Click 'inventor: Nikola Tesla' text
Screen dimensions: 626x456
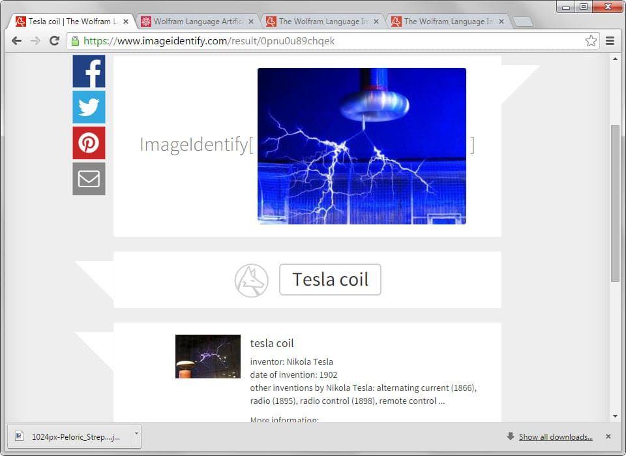coord(291,361)
